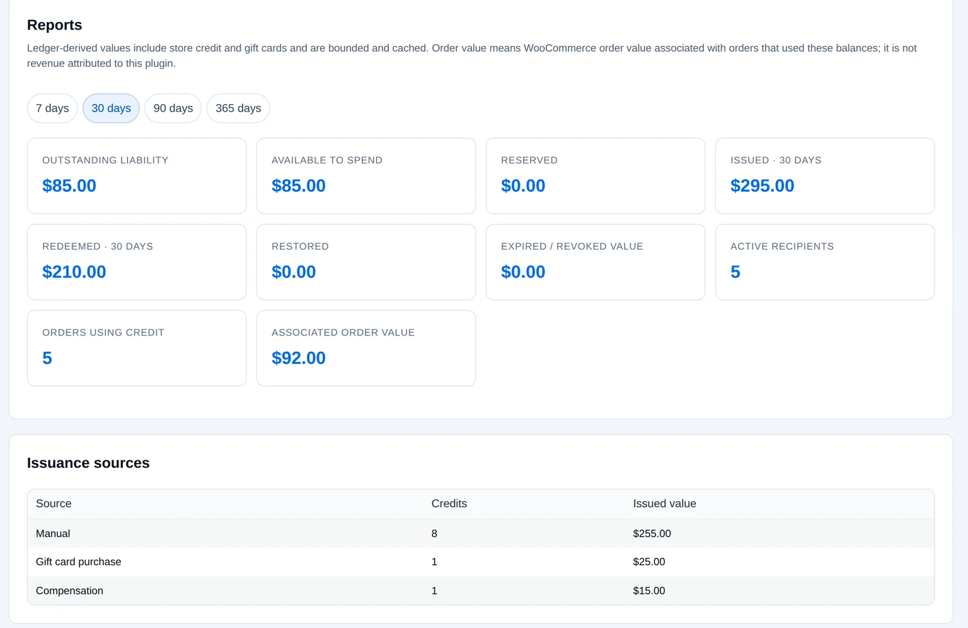Switch to the 90 days range
Screen dimensions: 968x628
click(173, 108)
